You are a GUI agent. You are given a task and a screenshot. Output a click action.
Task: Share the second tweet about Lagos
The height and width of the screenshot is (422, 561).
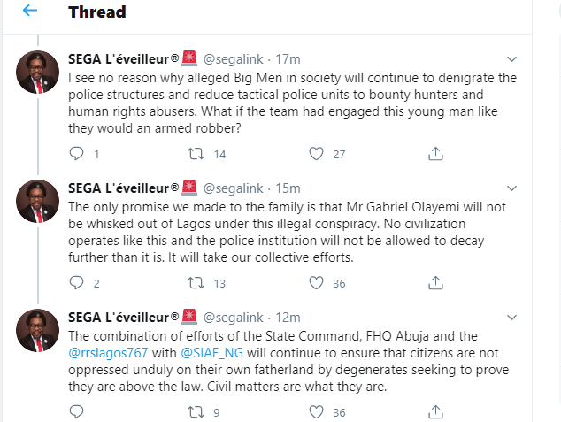pos(434,283)
